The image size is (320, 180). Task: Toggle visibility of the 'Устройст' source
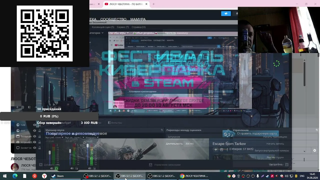point(34,142)
